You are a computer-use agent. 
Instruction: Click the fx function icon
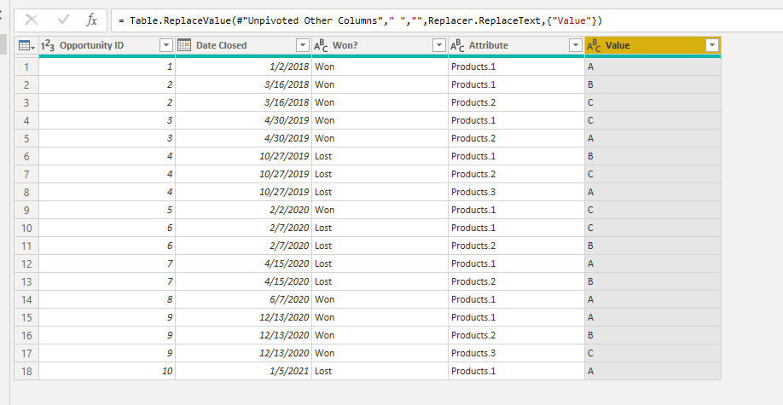(x=91, y=20)
